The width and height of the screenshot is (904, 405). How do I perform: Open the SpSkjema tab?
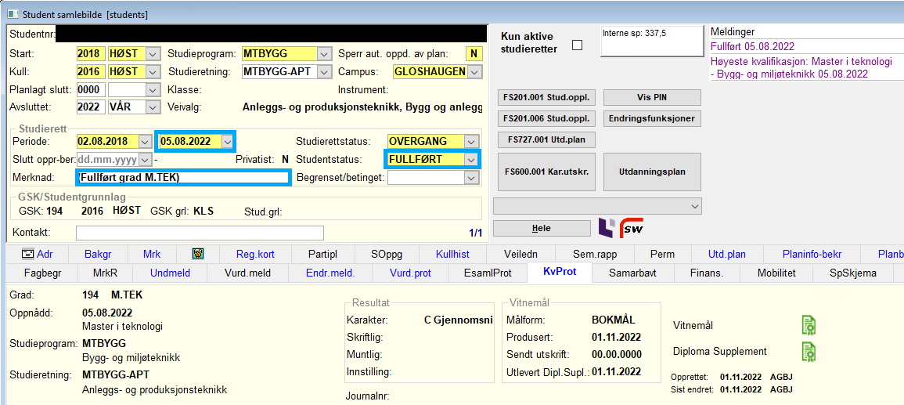[x=853, y=273]
